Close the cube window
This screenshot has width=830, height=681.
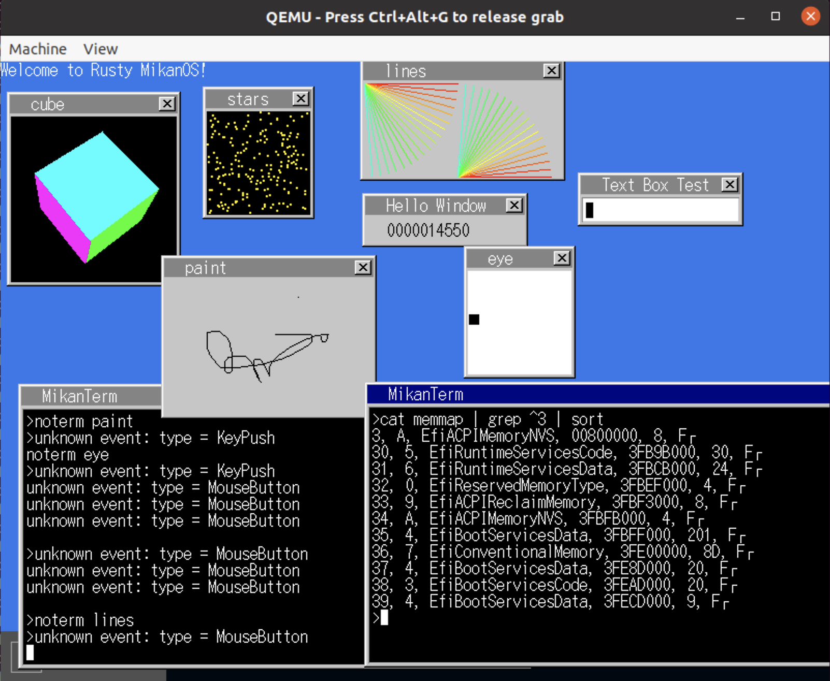coord(167,104)
